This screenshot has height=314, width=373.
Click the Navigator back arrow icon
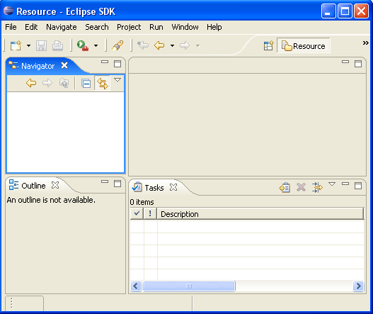click(31, 83)
